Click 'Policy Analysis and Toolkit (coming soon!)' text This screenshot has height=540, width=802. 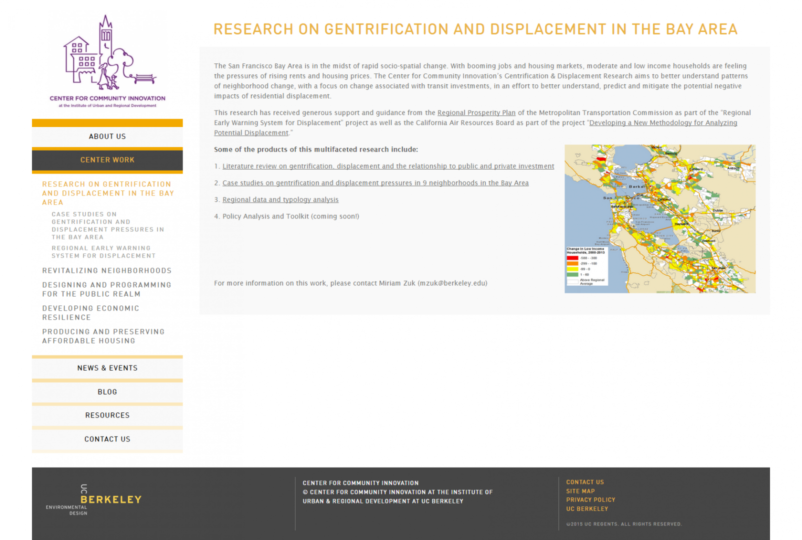point(290,216)
